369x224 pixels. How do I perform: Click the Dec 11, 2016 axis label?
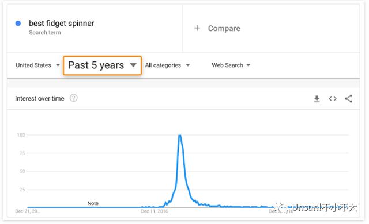(155, 211)
